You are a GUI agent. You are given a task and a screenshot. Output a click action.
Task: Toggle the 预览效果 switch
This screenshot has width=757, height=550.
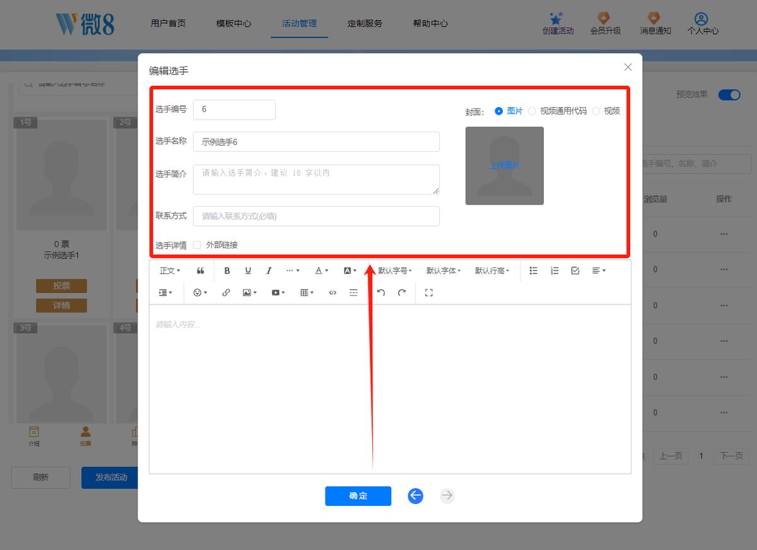pos(729,95)
